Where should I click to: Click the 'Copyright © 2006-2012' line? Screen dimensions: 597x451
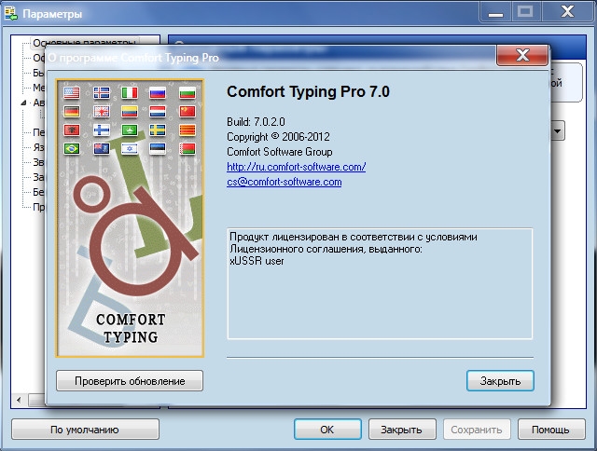point(278,137)
